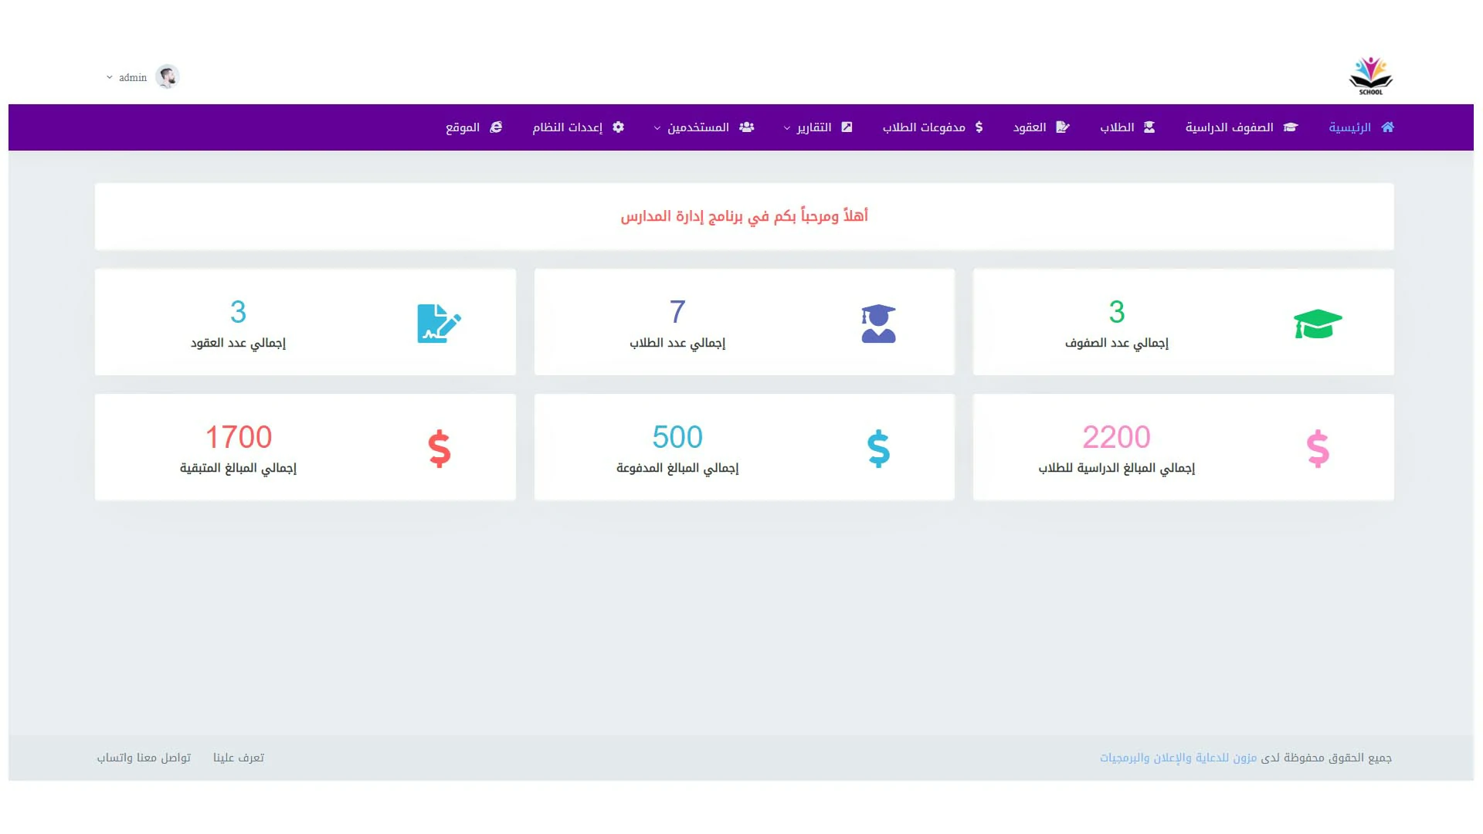Click the green graduation cap icon

[x=1318, y=324]
